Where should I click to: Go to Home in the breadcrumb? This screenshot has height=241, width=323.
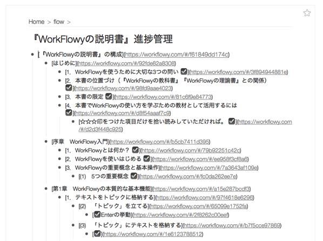click(x=37, y=22)
